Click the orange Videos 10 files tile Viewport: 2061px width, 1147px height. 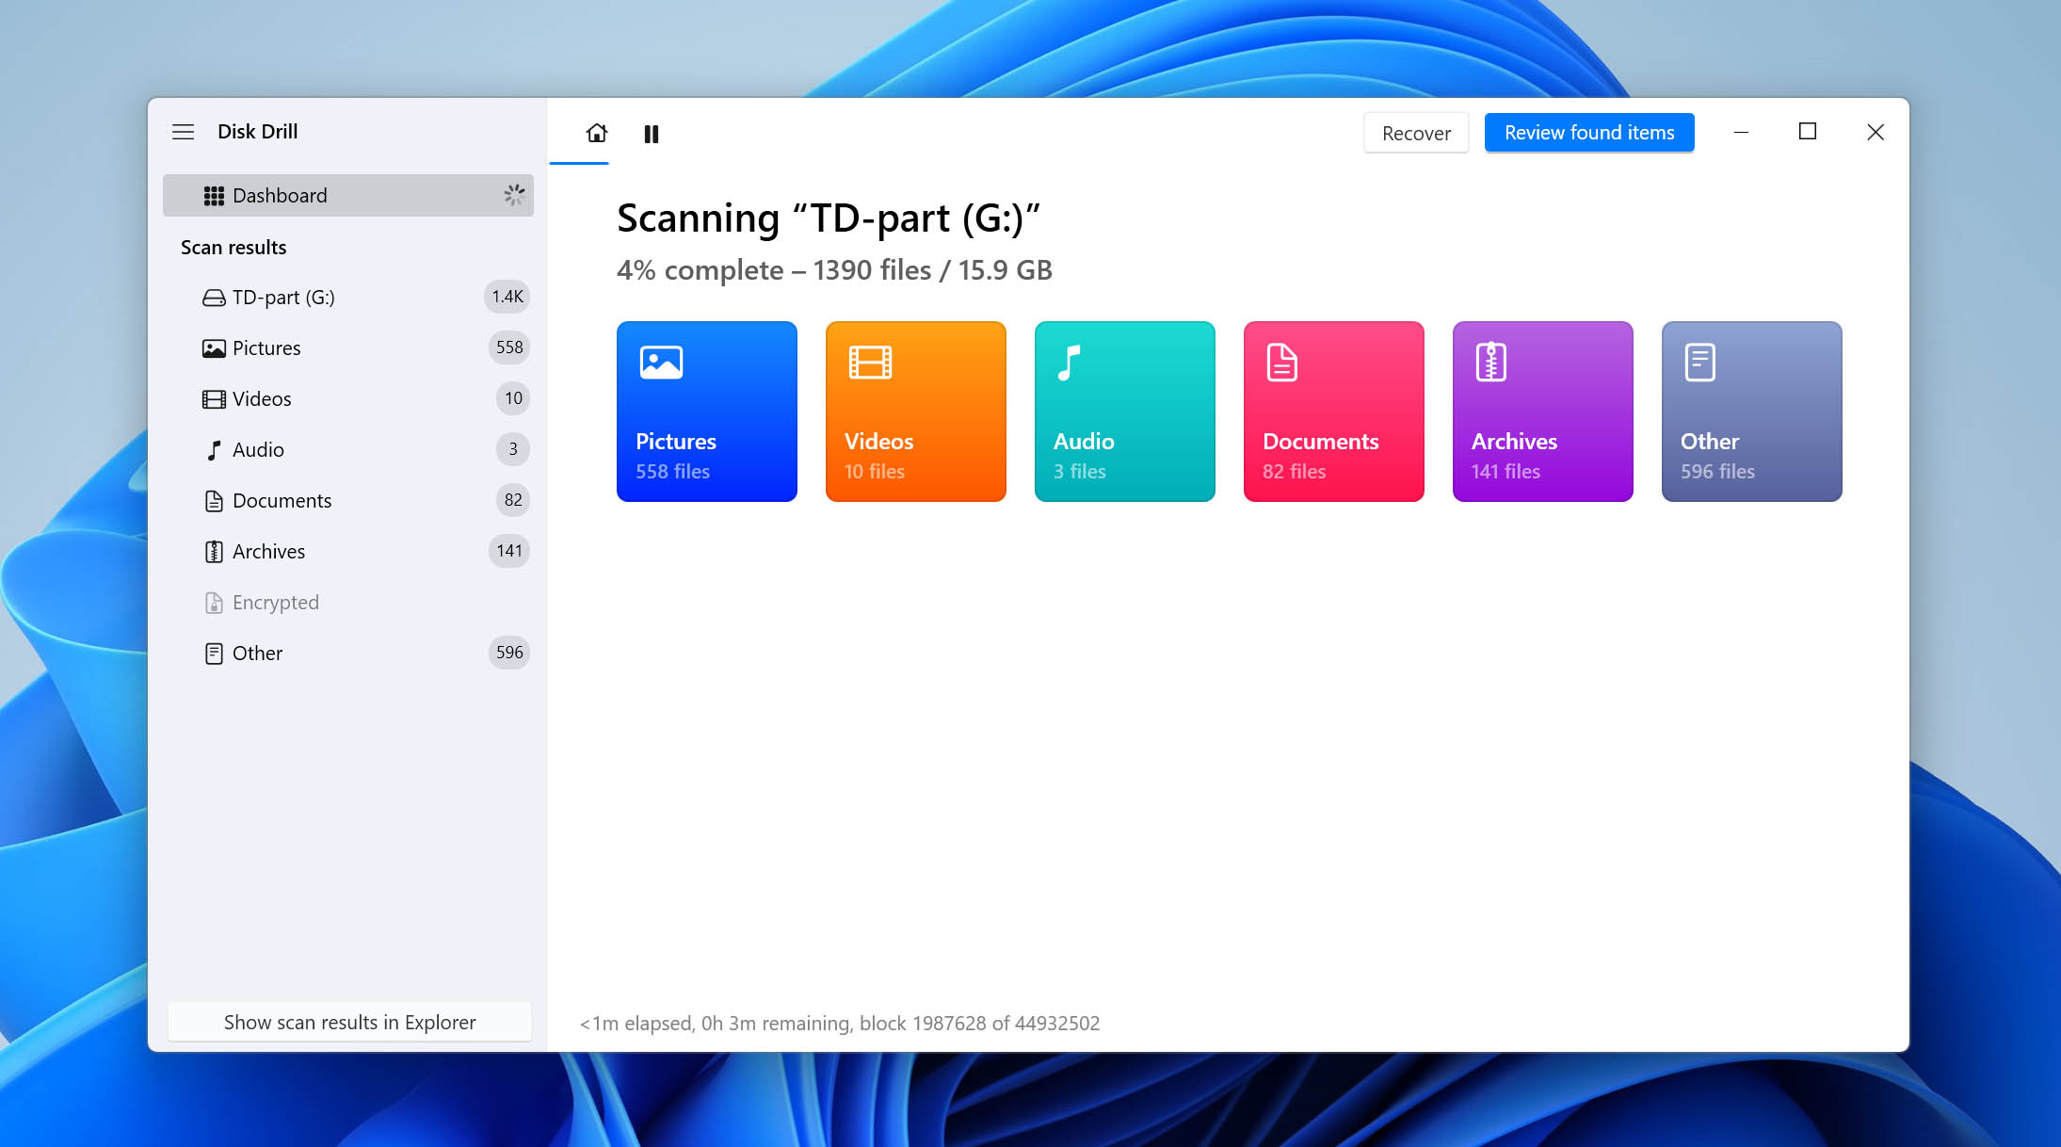pyautogui.click(x=916, y=412)
